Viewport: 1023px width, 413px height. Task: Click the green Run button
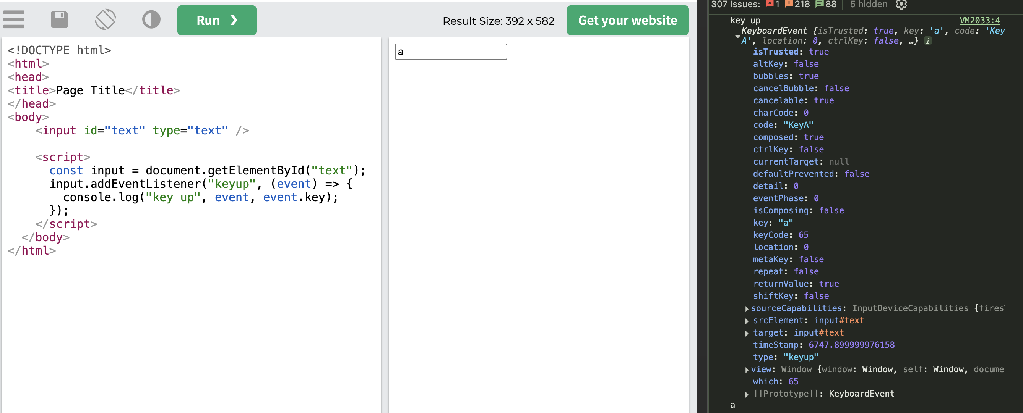pyautogui.click(x=216, y=20)
